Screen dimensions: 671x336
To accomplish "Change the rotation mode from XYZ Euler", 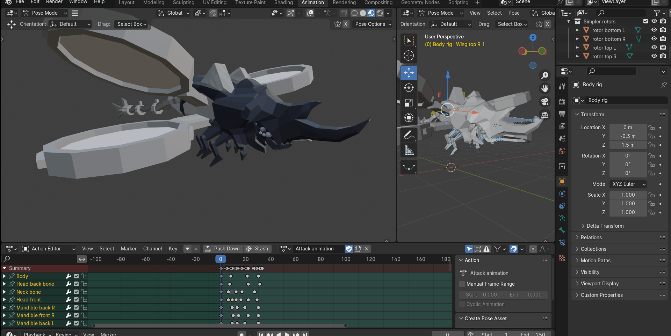I will (x=628, y=184).
